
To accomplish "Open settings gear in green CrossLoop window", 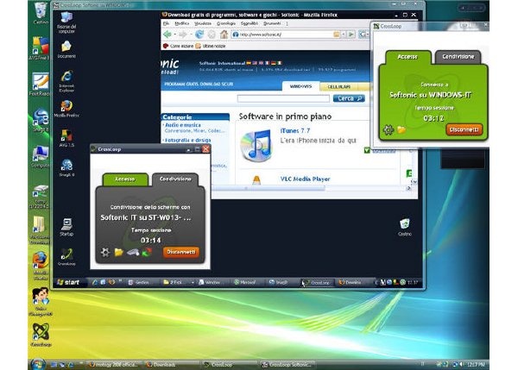I will [388, 129].
